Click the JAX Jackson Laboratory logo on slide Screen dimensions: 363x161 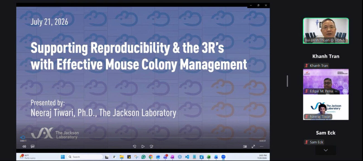point(55,134)
